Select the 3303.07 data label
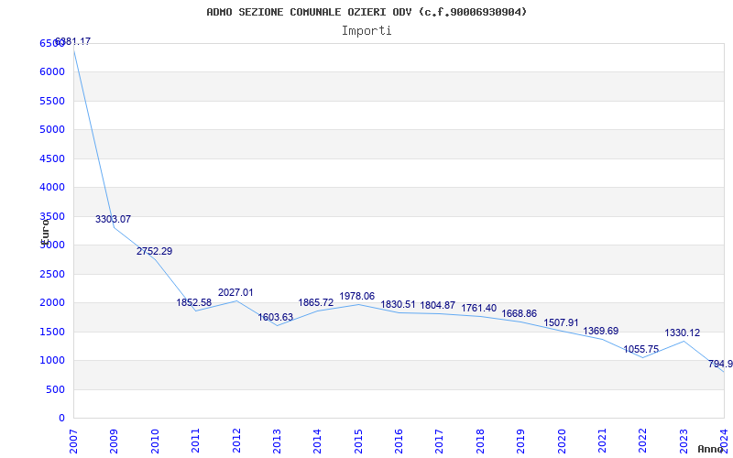This screenshot has width=733, height=458. click(113, 219)
